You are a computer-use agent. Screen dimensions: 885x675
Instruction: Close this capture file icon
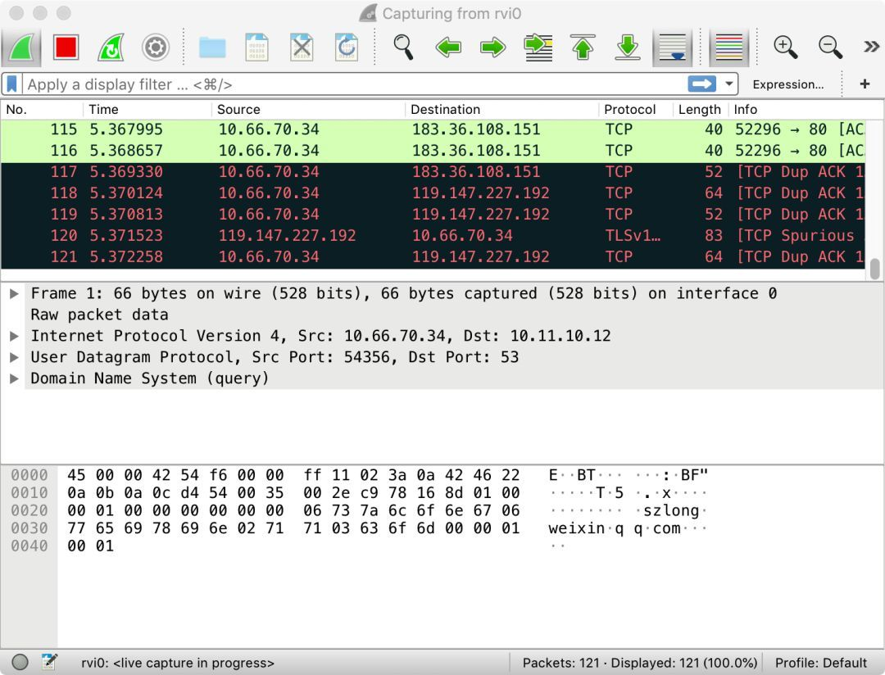click(x=302, y=48)
